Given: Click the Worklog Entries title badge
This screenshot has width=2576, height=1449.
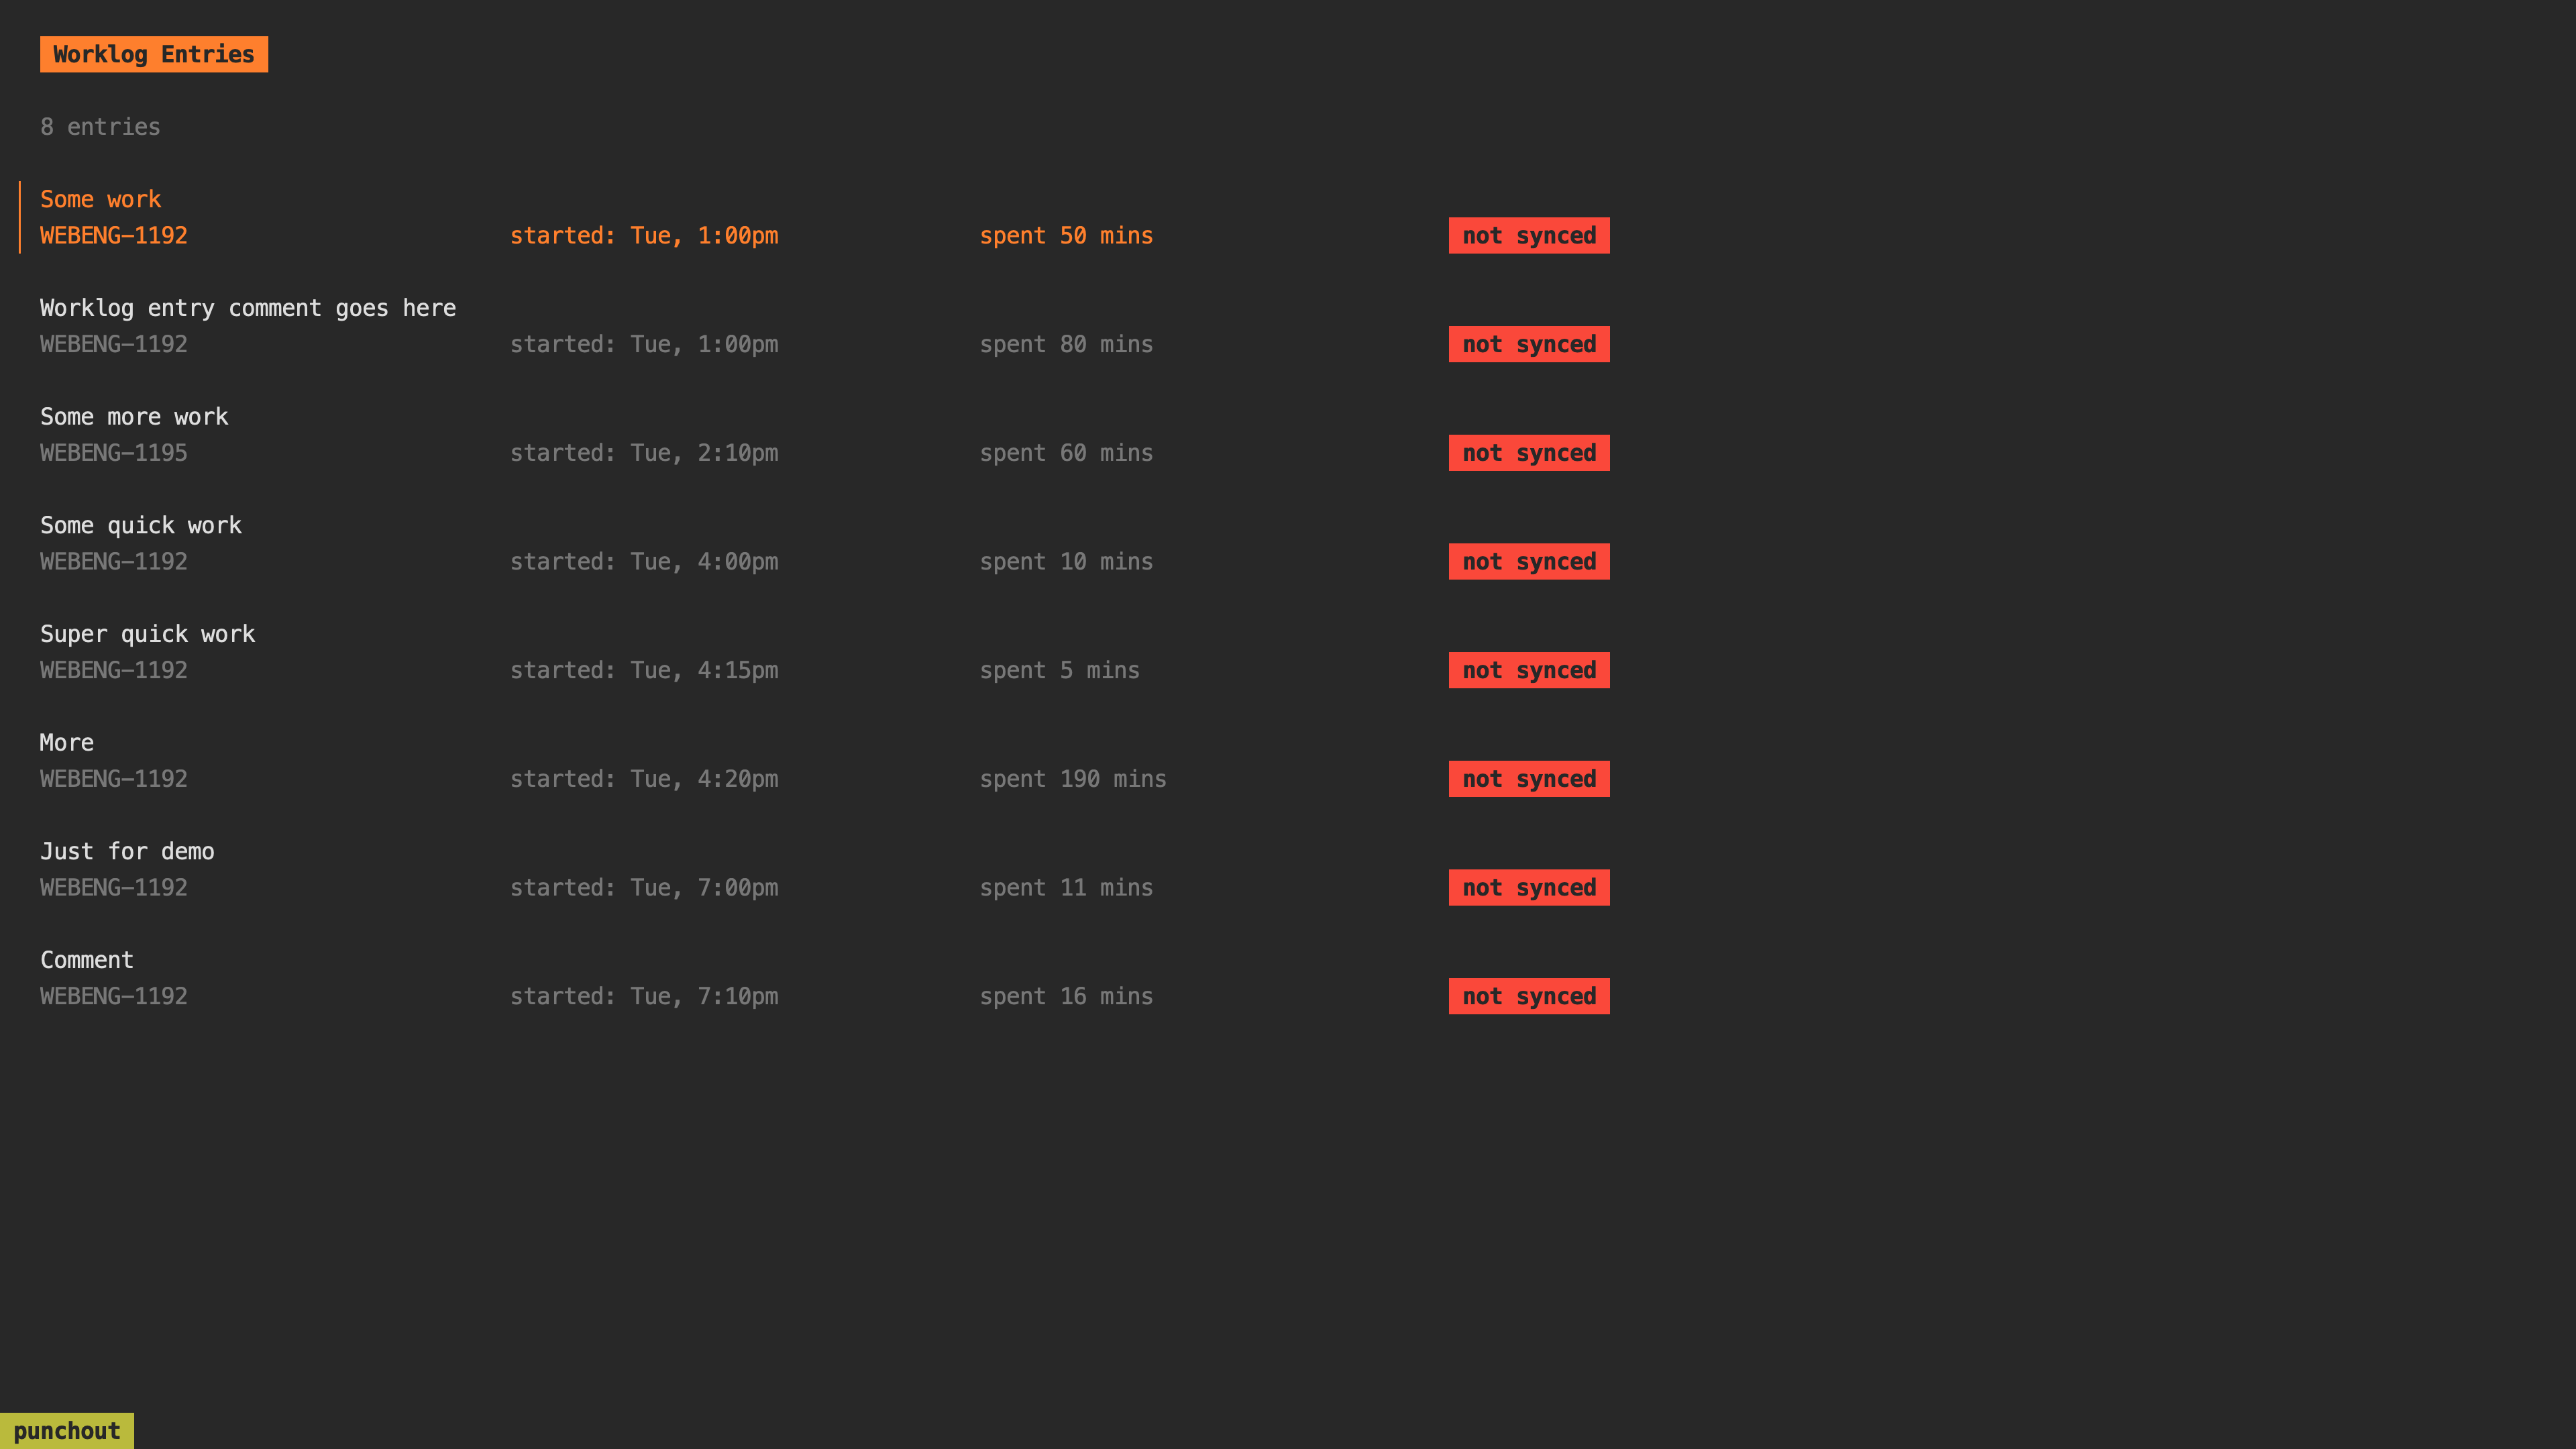Looking at the screenshot, I should click(x=154, y=54).
